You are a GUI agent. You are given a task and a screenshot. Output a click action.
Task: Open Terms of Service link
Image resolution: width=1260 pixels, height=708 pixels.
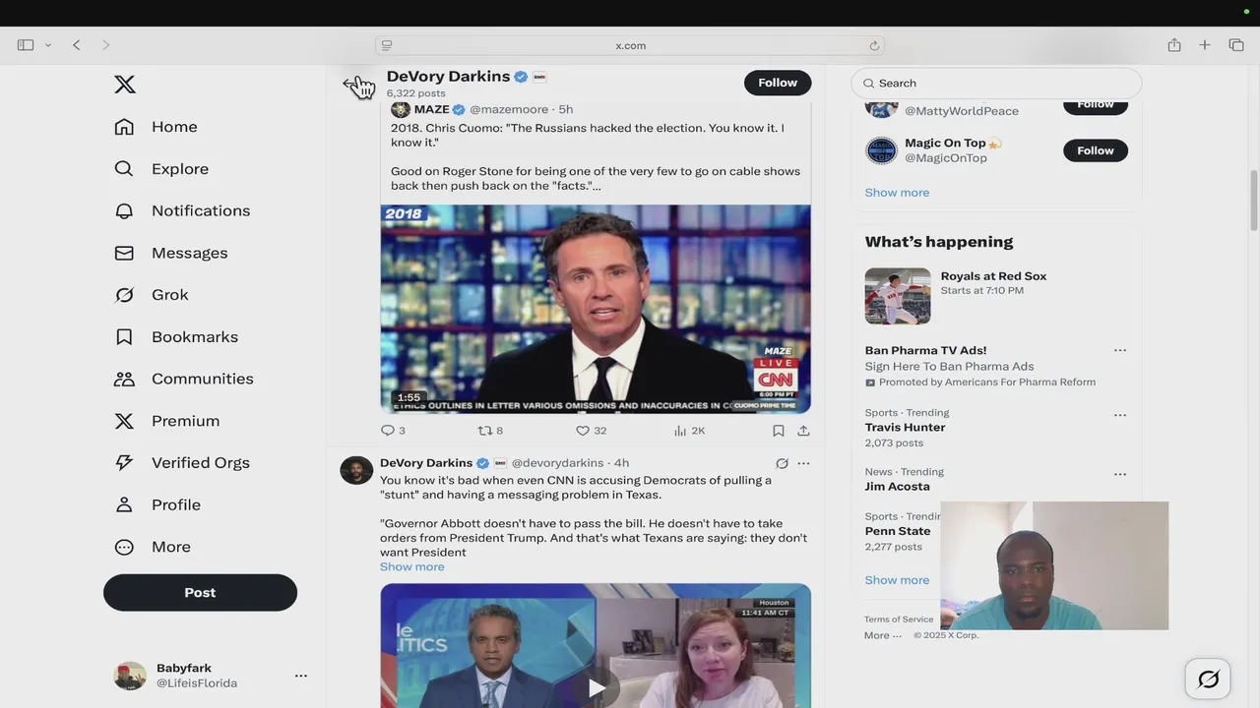[x=899, y=619]
